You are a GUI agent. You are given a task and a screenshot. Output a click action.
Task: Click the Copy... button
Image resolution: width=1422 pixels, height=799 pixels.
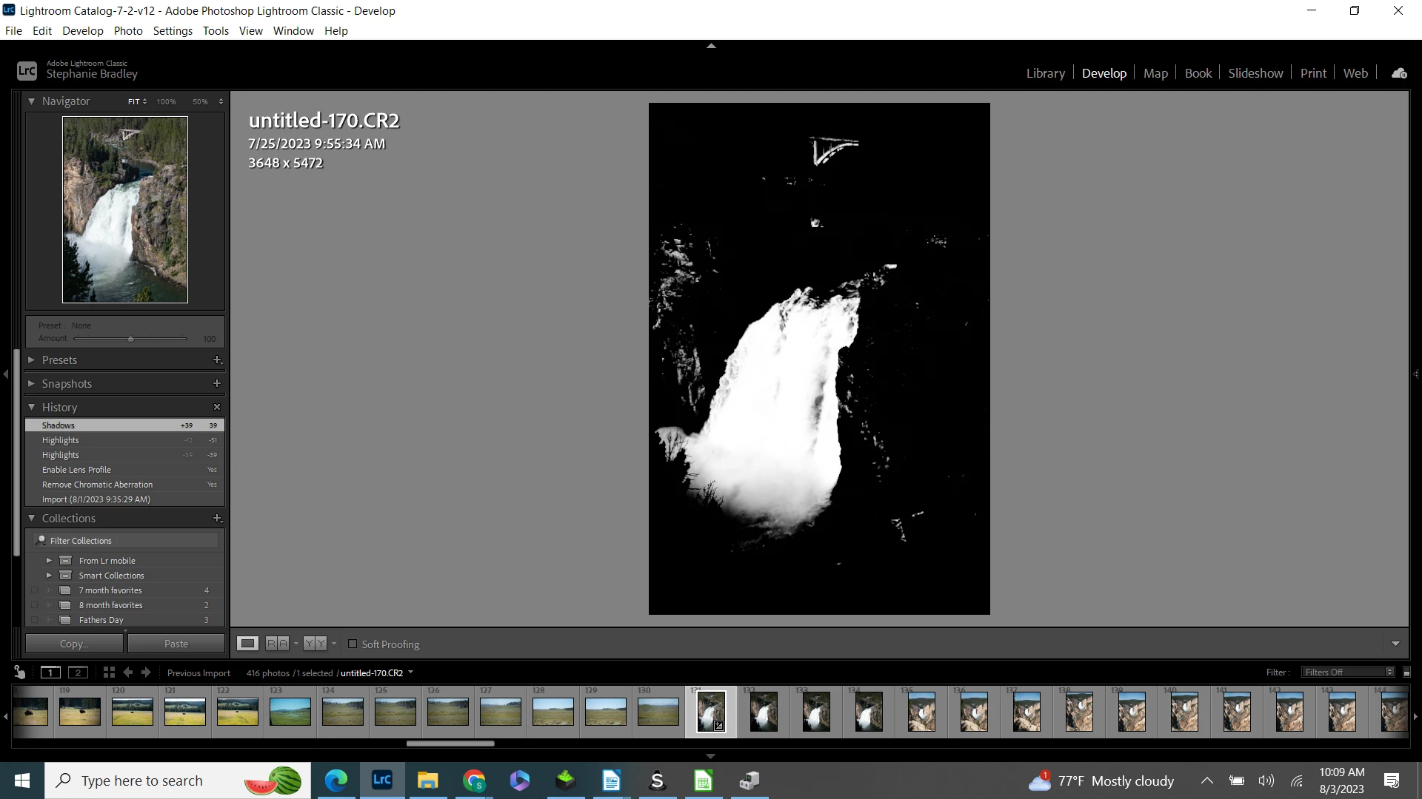74,644
